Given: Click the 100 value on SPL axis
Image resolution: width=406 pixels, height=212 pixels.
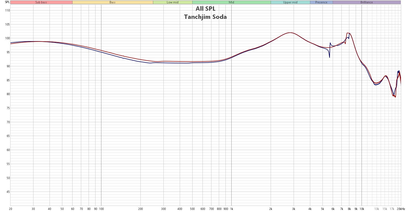Looking at the screenshot, I should pyautogui.click(x=7, y=38).
